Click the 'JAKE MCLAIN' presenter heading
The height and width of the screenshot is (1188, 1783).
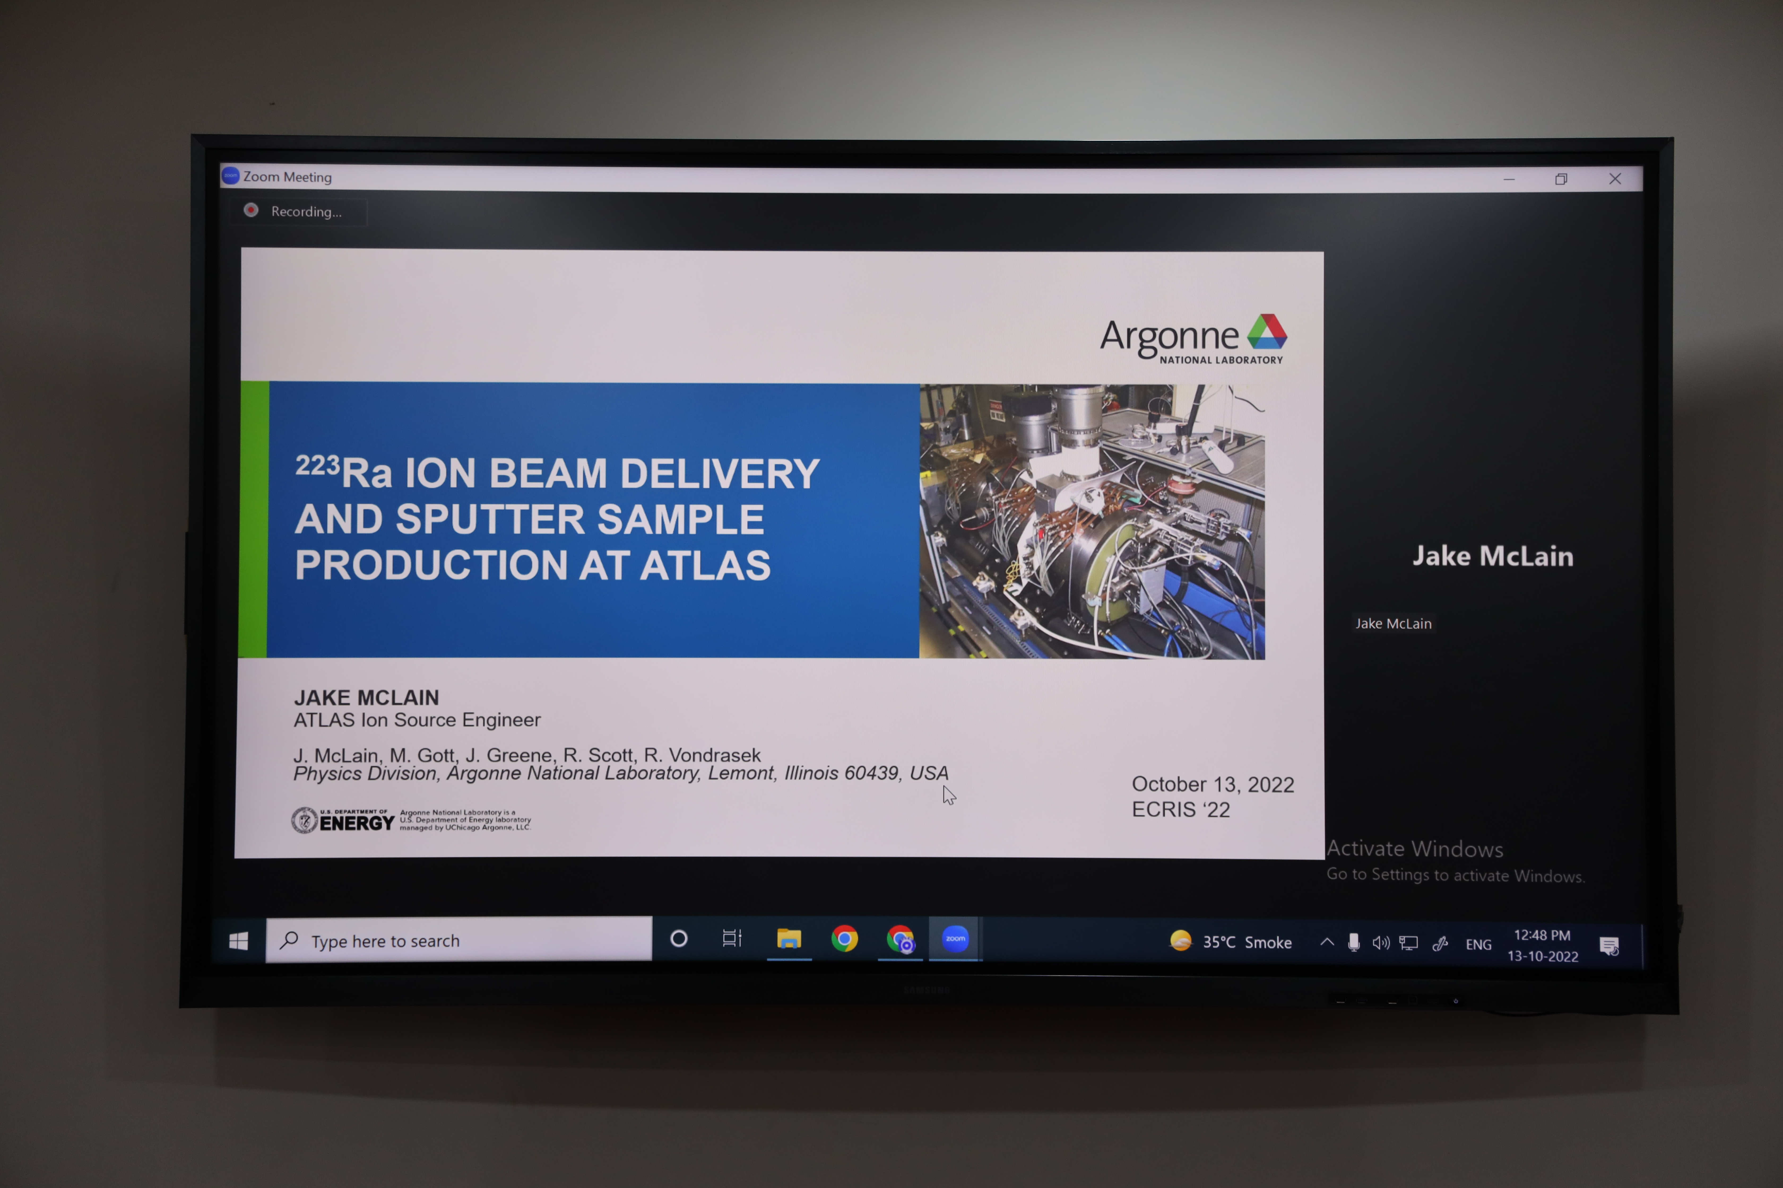click(x=366, y=697)
